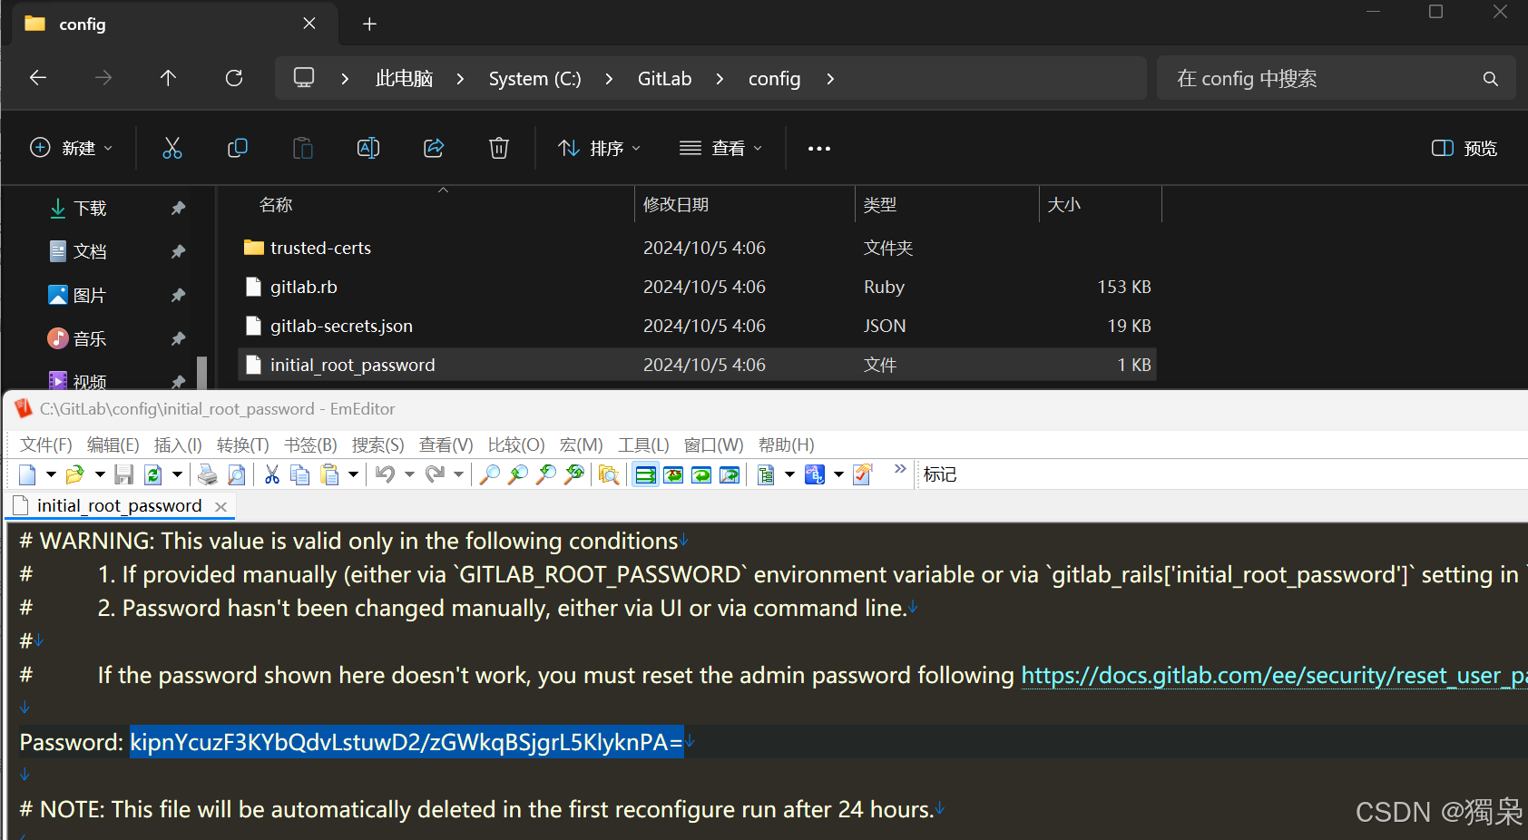Open the dropdown arrow beside Open file
The image size is (1528, 840).
tap(100, 474)
